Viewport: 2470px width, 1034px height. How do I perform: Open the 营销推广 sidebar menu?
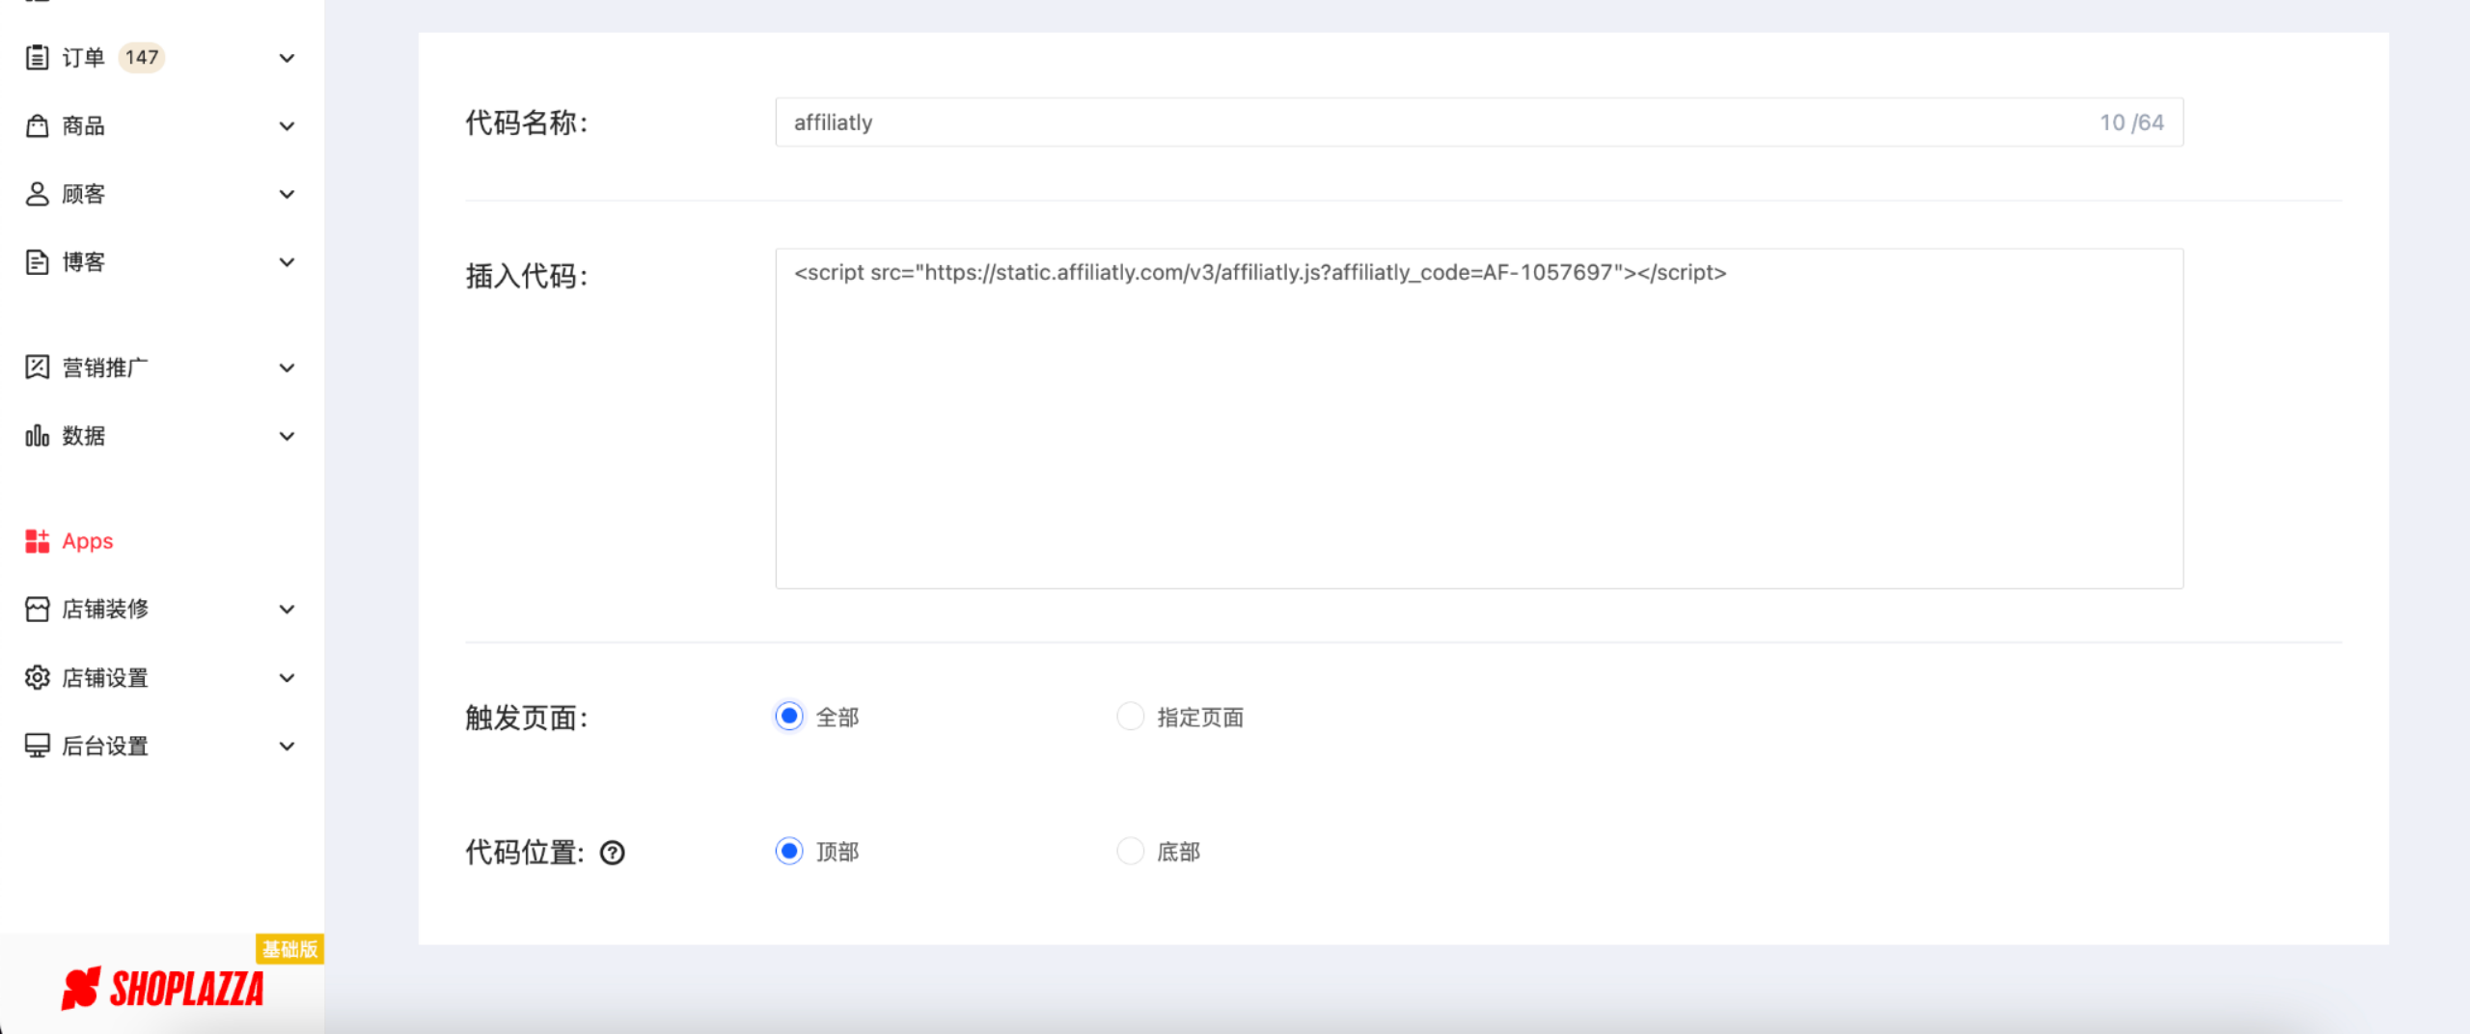point(160,367)
